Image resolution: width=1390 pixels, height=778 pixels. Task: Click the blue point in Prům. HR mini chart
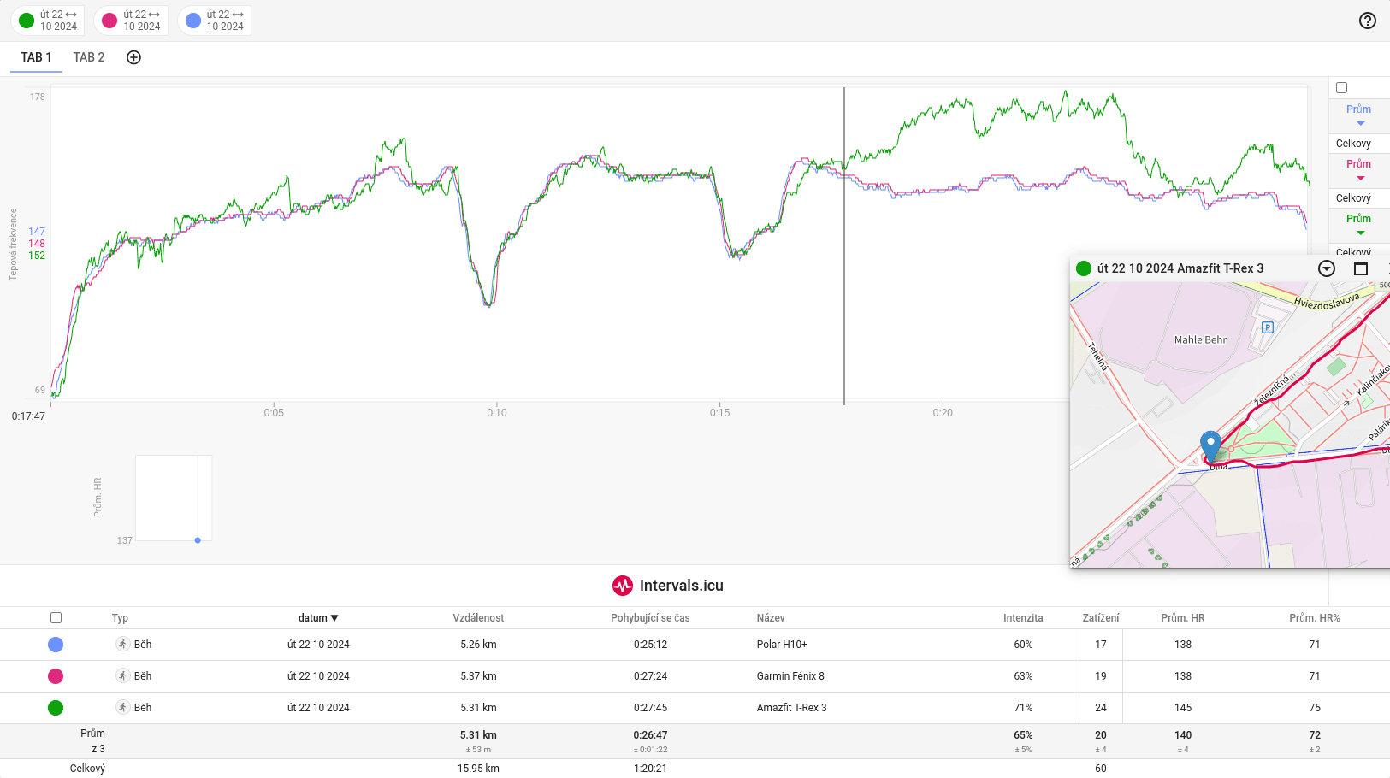pyautogui.click(x=198, y=540)
